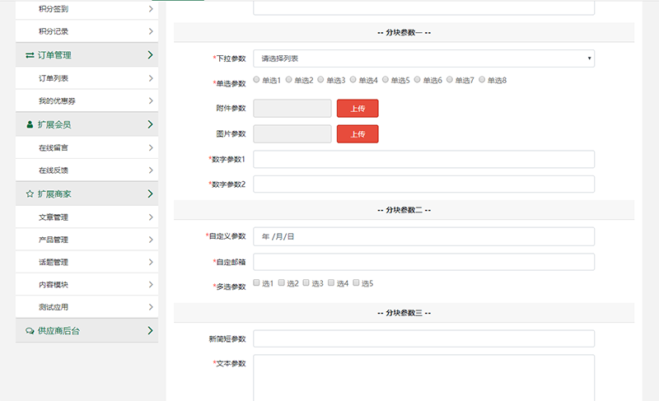Image resolution: width=659 pixels, height=401 pixels.
Task: Click the exchange icon beside 订单管理
Action: click(30, 55)
